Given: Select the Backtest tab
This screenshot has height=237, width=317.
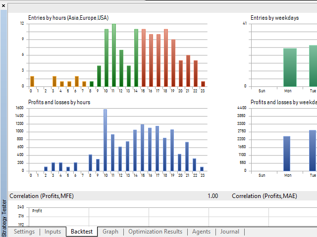Looking at the screenshot, I should pos(81,232).
